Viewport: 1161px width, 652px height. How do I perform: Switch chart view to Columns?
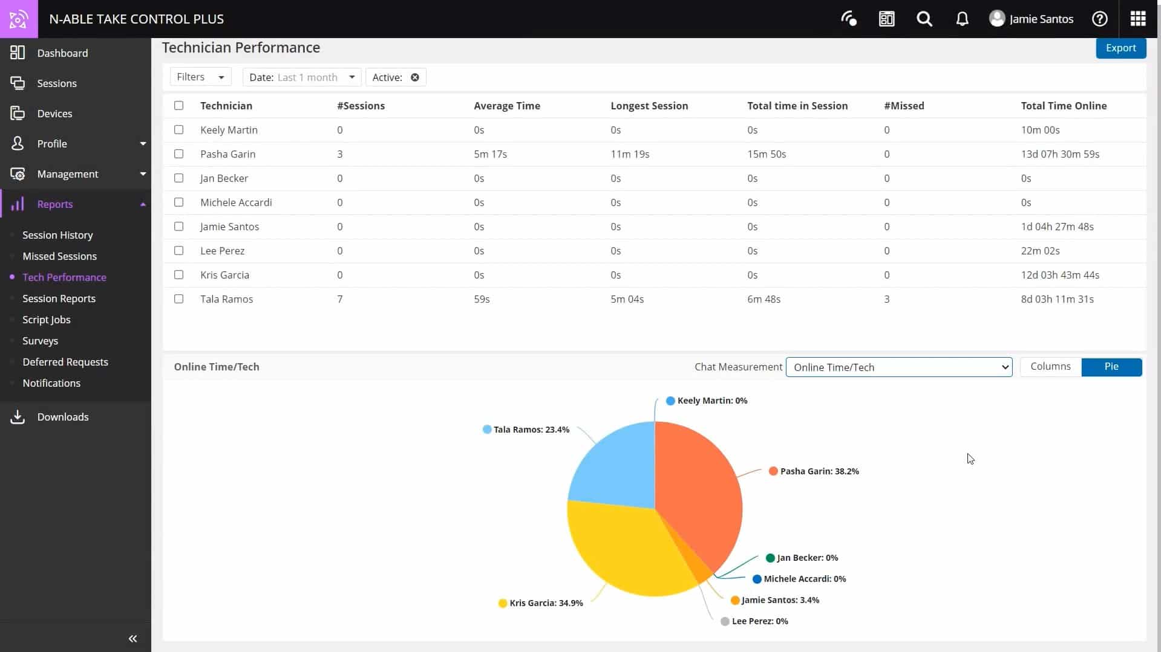coord(1050,366)
